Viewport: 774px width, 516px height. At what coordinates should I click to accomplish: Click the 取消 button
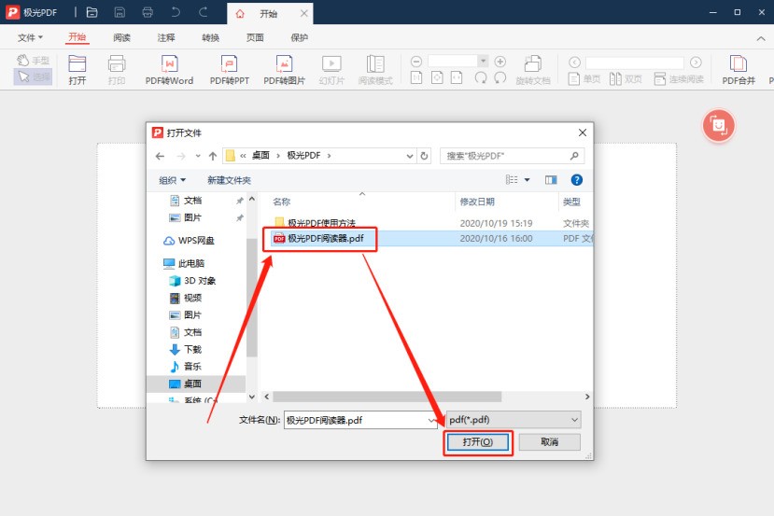pyautogui.click(x=549, y=442)
